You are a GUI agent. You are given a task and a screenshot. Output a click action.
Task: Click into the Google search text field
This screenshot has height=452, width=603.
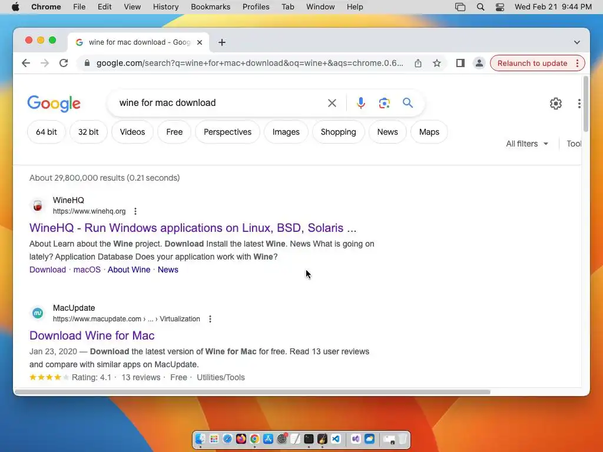[219, 103]
